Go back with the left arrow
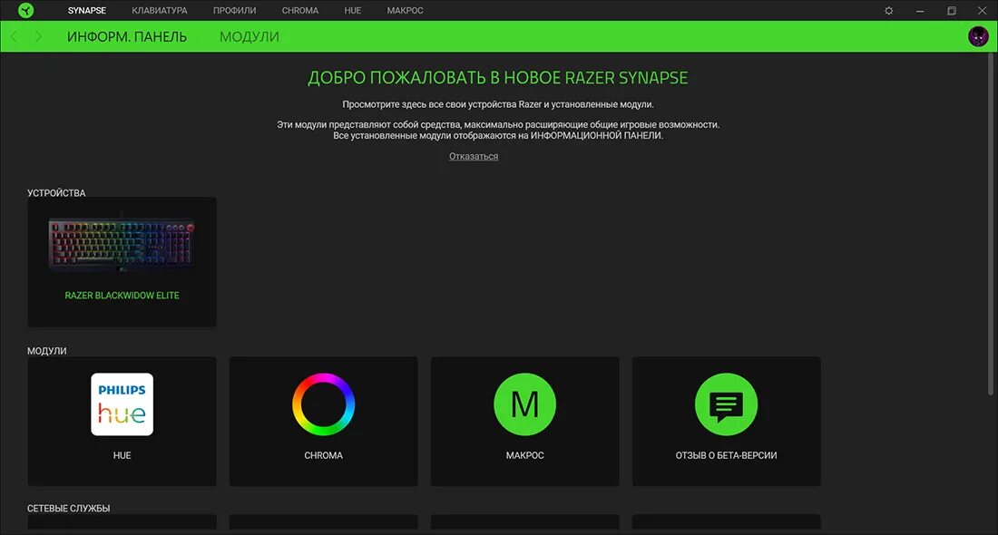Image resolution: width=998 pixels, height=535 pixels. tap(14, 36)
